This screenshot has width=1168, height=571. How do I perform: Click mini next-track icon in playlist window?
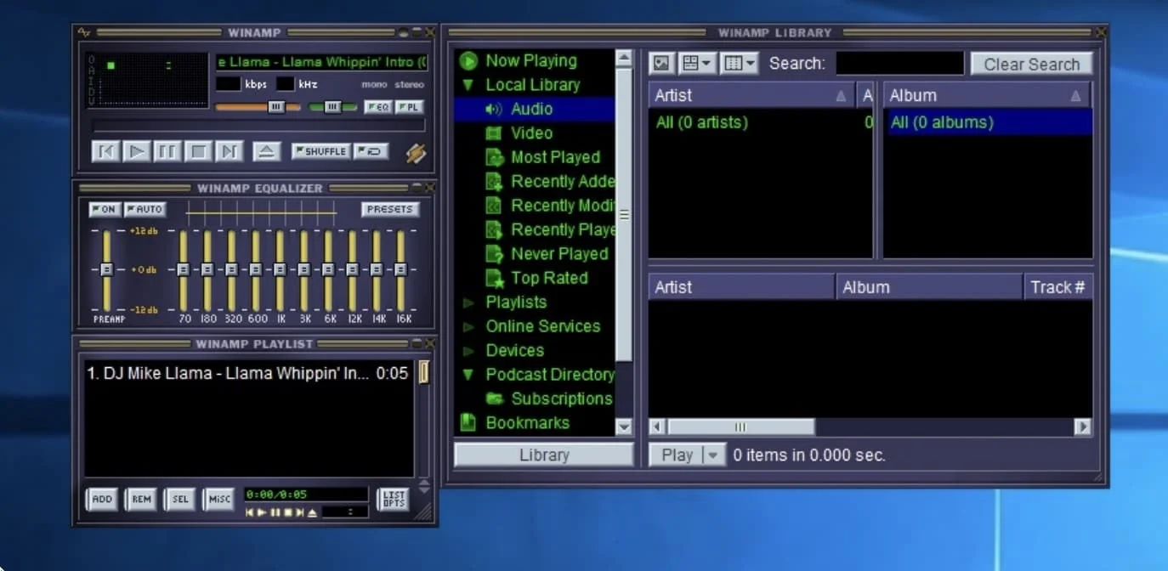pos(299,512)
